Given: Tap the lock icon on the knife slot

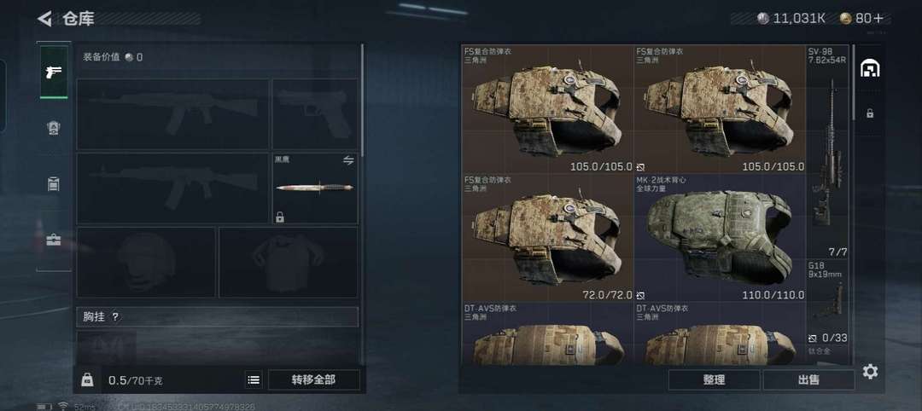Looking at the screenshot, I should 280,217.
